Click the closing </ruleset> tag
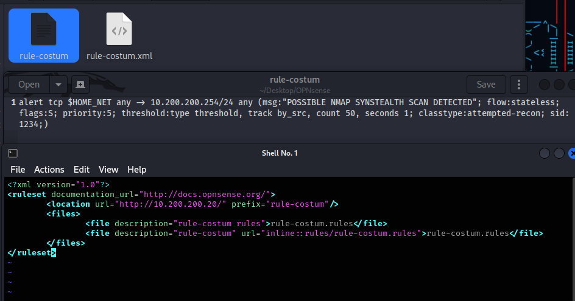The height and width of the screenshot is (301, 575). [x=32, y=253]
